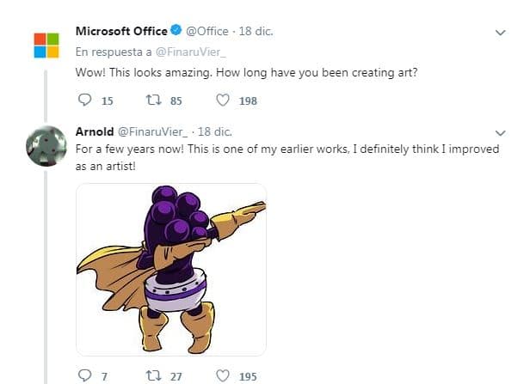Reply to the Microsoft Office tweet
The width and height of the screenshot is (530, 384).
click(84, 101)
